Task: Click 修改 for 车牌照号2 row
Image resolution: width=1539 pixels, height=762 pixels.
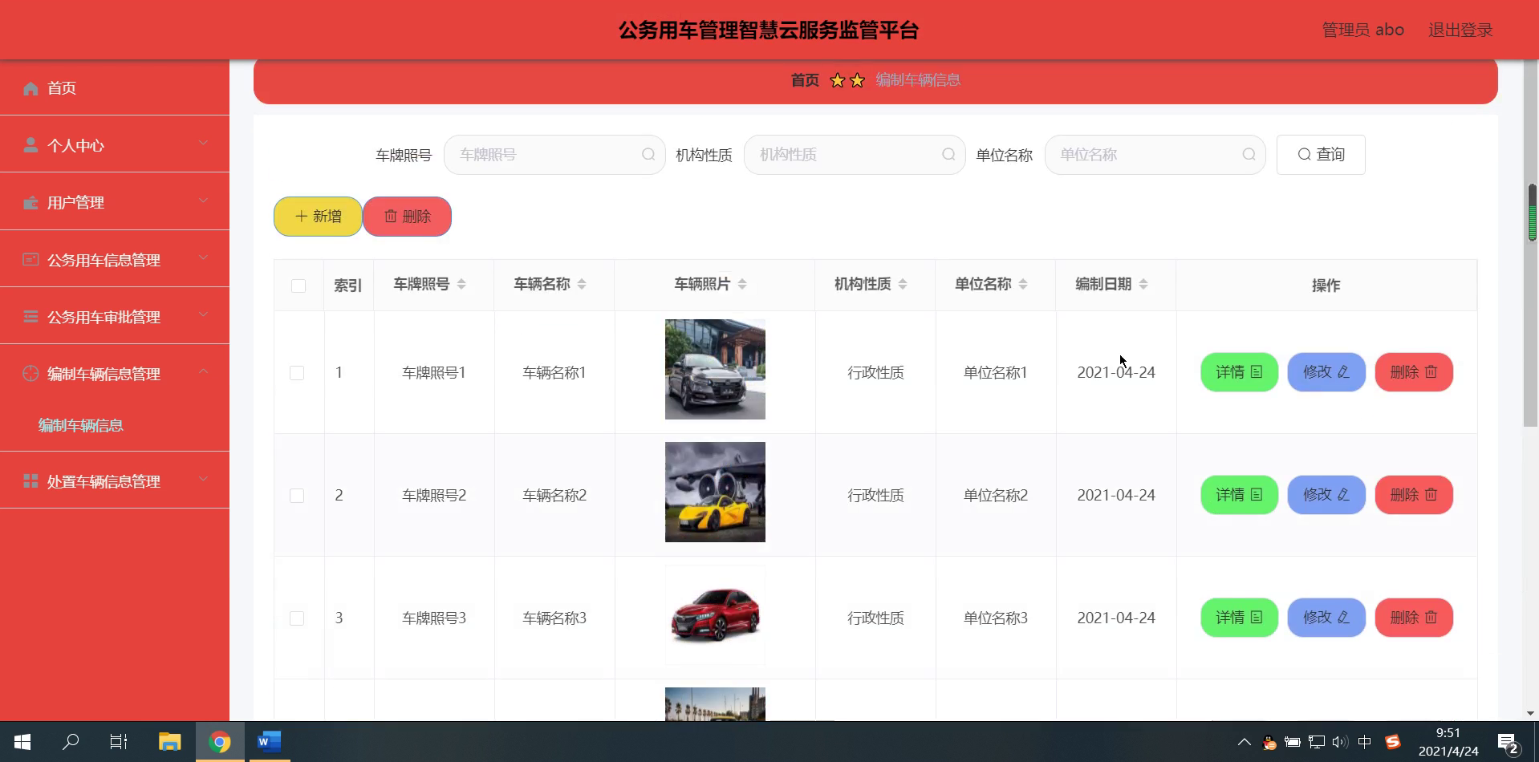Action: pos(1326,495)
